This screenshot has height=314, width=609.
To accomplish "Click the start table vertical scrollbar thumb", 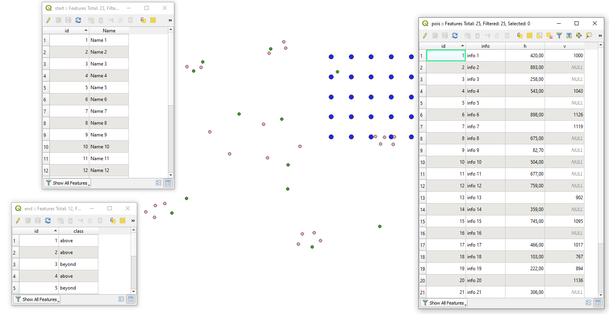I will pyautogui.click(x=171, y=69).
